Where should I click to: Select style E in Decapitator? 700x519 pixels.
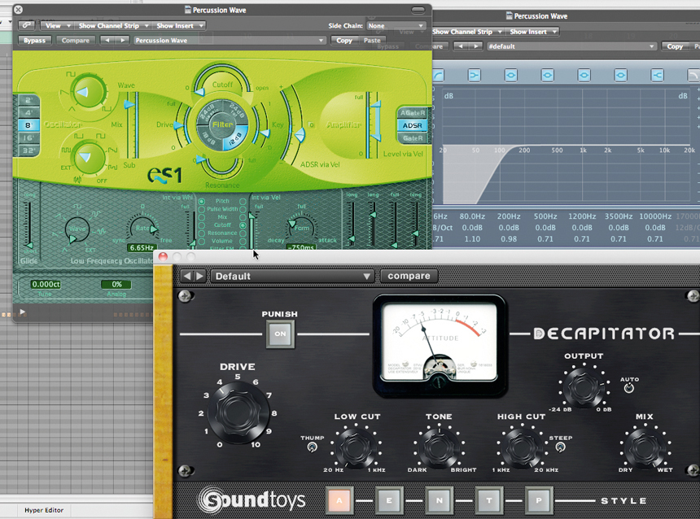(389, 501)
